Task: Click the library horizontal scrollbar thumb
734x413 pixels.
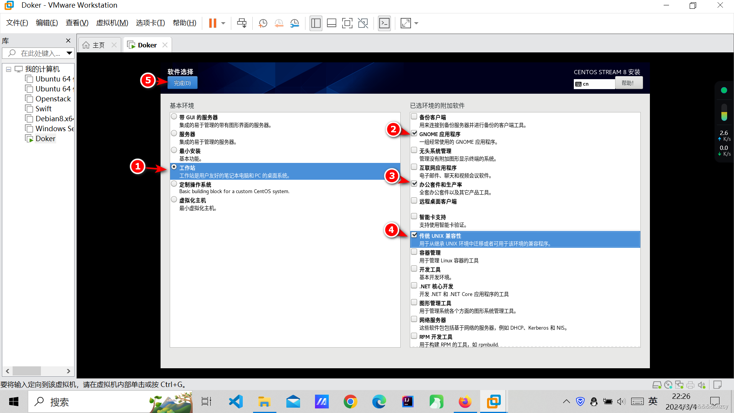Action: pos(27,371)
